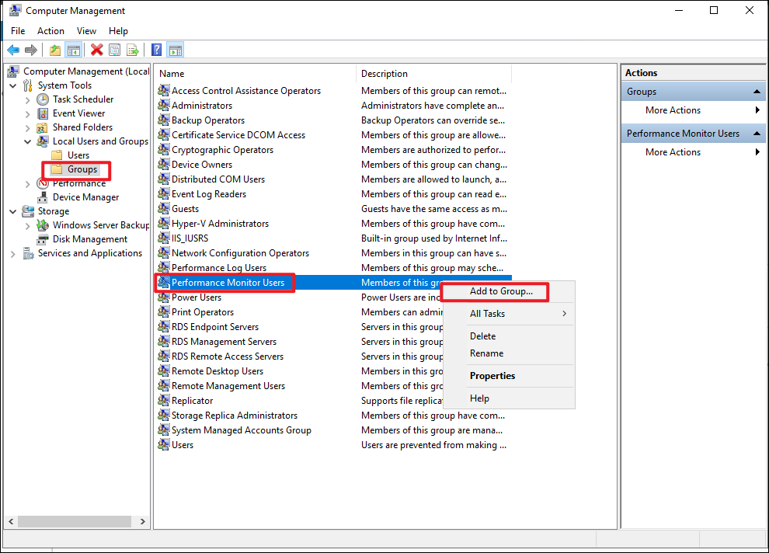
Task: Click the Users folder icon under Local Users and Groups
Action: [57, 155]
